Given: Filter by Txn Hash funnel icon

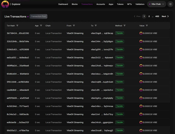Looking at the screenshot, I should click(x=17, y=26).
